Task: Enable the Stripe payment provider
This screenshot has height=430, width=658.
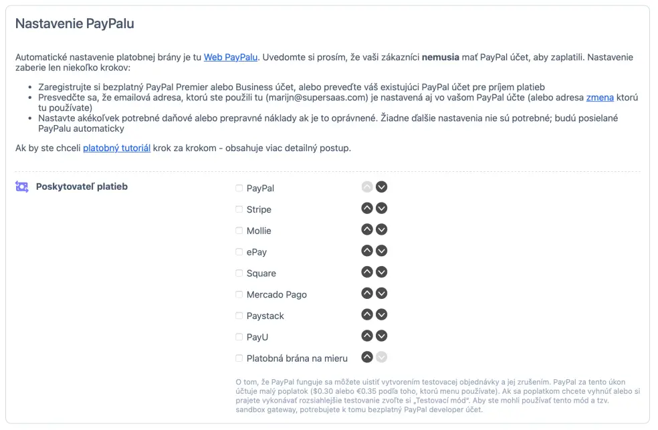Action: click(x=238, y=209)
